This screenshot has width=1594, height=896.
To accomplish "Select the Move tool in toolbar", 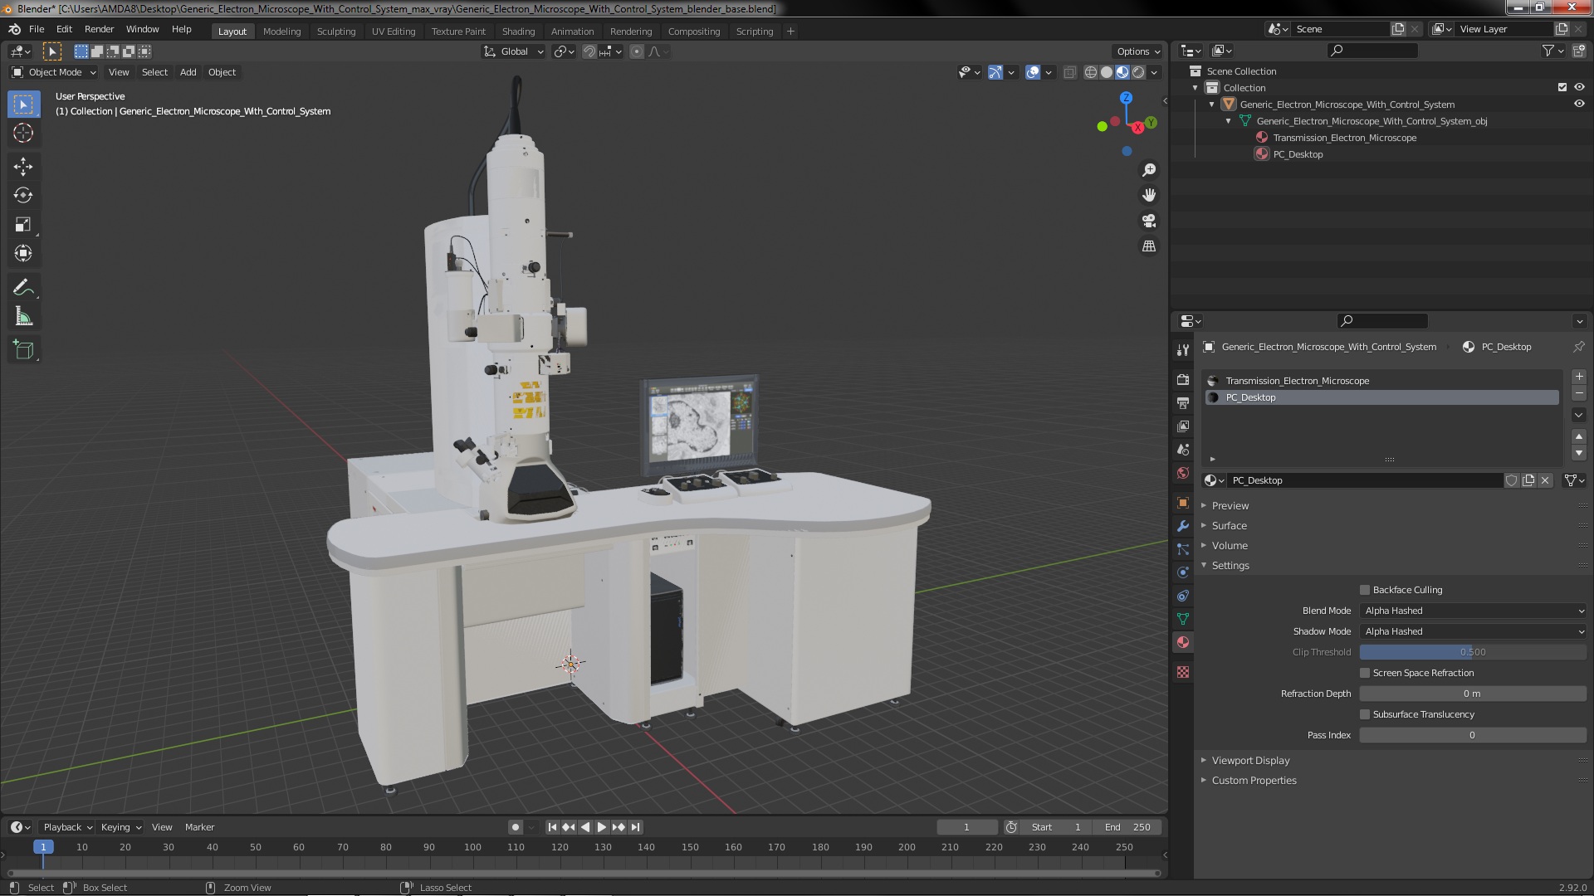I will (x=23, y=167).
